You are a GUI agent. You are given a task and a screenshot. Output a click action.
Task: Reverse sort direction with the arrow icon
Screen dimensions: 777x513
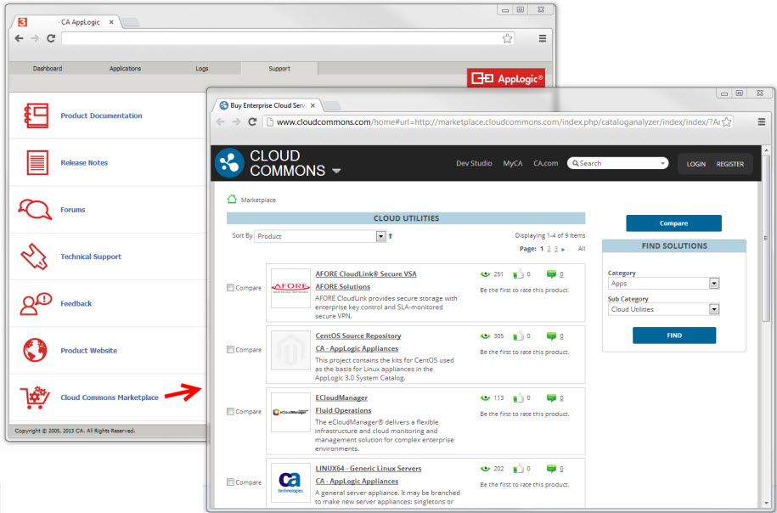coord(391,236)
